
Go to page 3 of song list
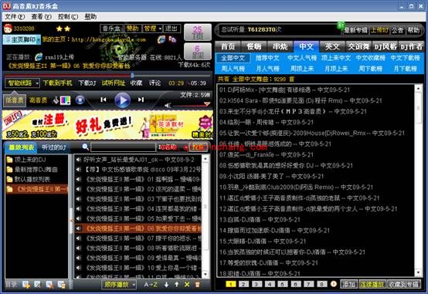(256, 284)
